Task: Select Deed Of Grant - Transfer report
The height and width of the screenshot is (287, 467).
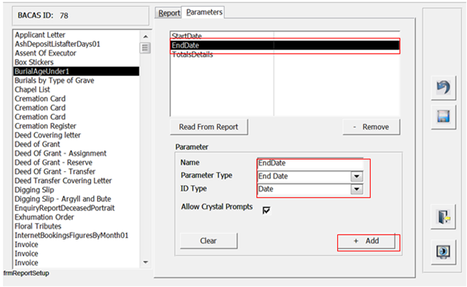Action: click(x=76, y=171)
